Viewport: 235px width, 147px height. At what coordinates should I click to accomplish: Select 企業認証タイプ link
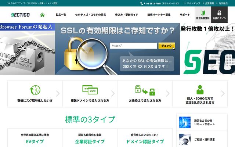(90, 141)
